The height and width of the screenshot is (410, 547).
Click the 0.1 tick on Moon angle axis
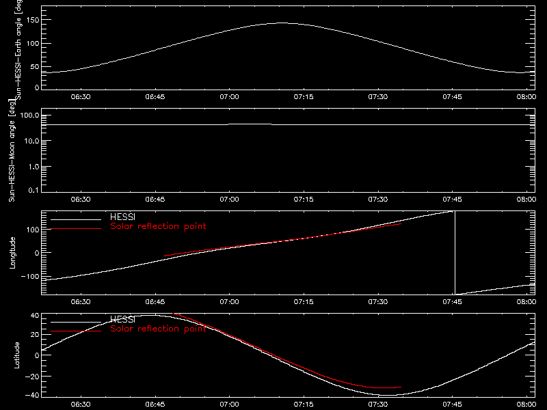point(34,191)
